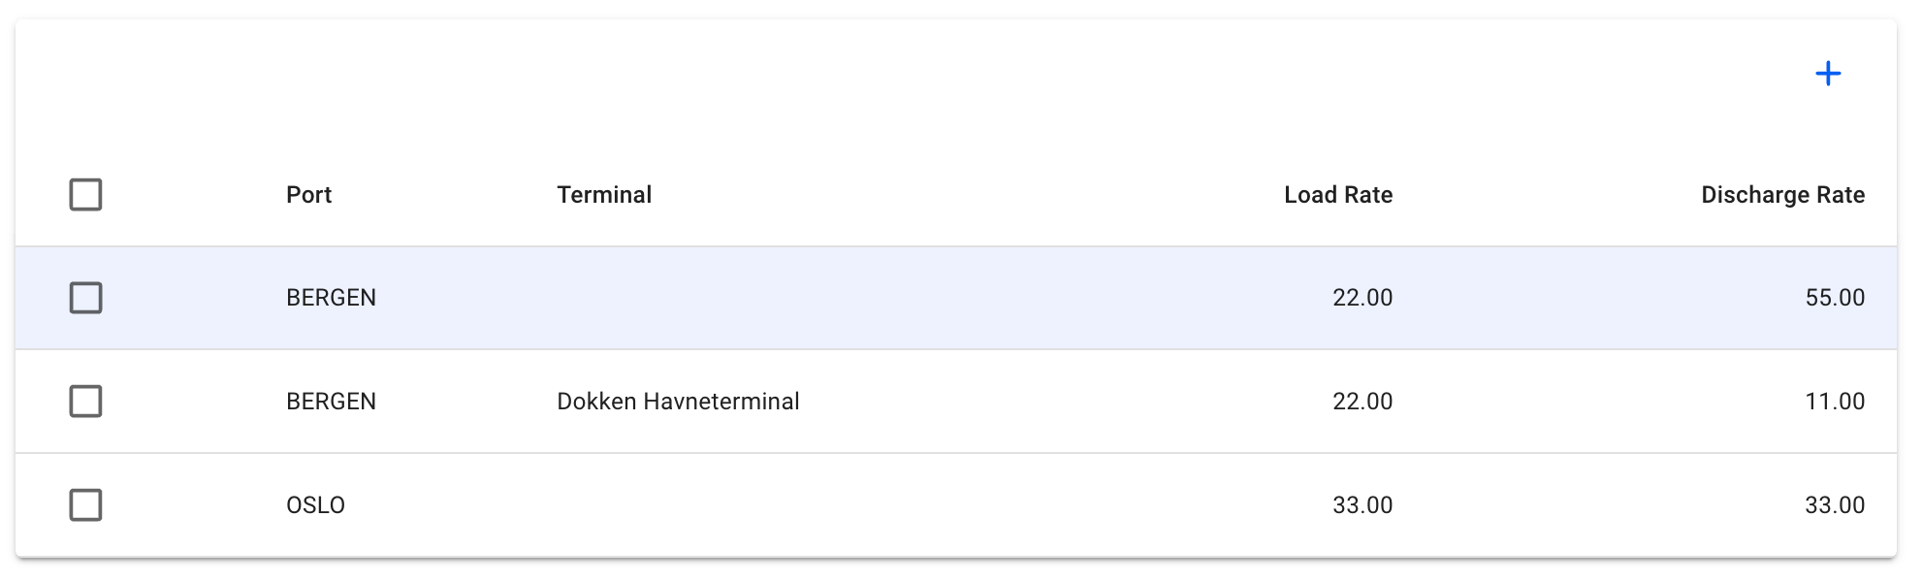Sort by Load Rate column header
This screenshot has height=582, width=1922.
pyautogui.click(x=1337, y=195)
